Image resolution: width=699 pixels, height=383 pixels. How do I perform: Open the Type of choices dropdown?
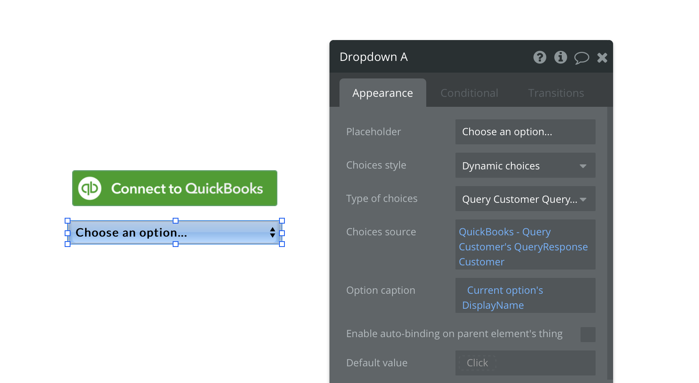[525, 199]
